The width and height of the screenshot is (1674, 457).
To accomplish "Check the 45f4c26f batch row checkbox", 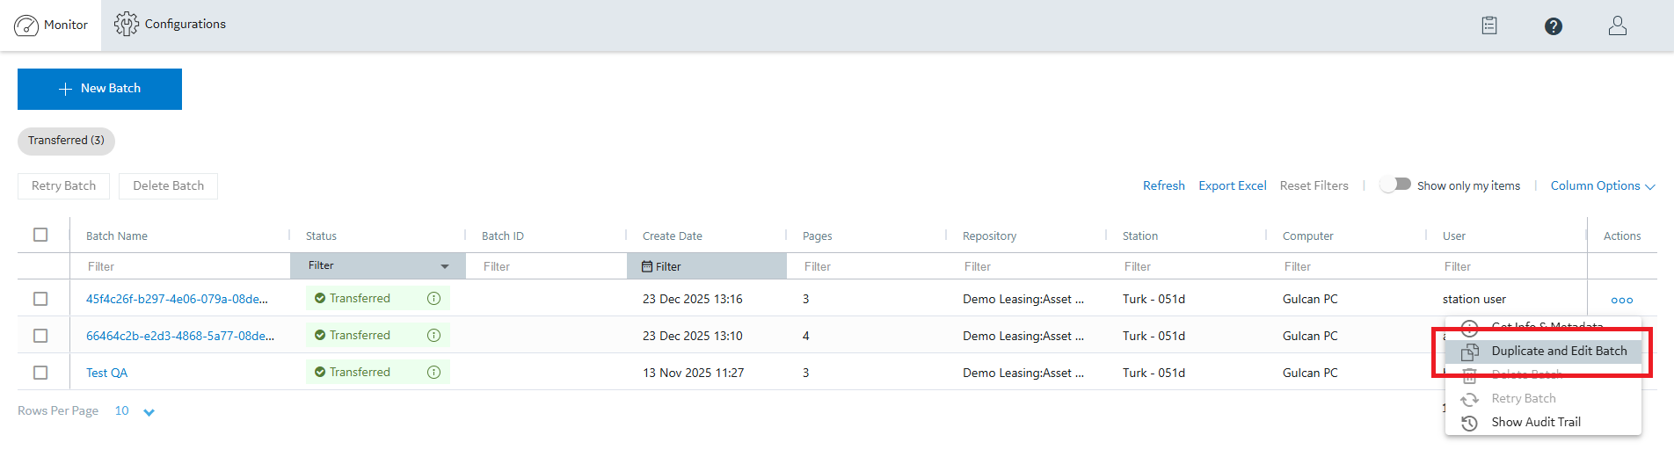I will (x=40, y=299).
